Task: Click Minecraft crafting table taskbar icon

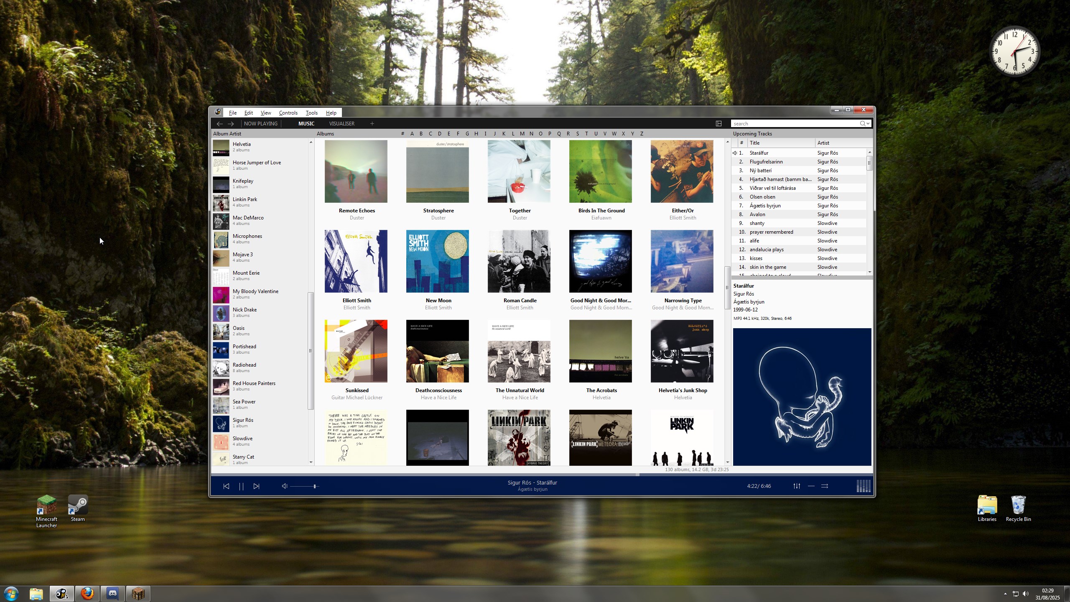Action: (138, 594)
